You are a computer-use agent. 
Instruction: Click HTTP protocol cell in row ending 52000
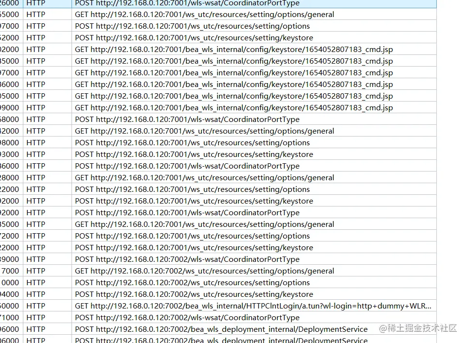click(47, 38)
